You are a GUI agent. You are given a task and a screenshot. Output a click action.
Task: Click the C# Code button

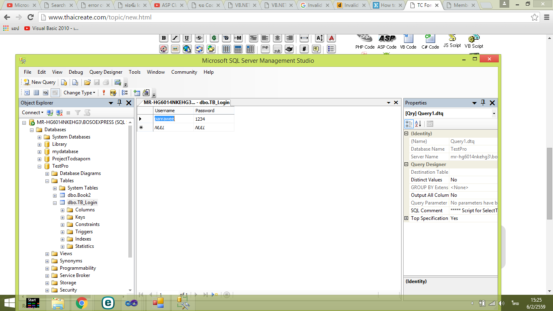tap(430, 42)
